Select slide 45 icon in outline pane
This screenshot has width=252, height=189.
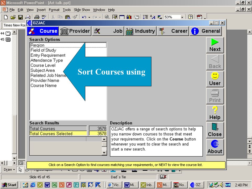coord(8,39)
